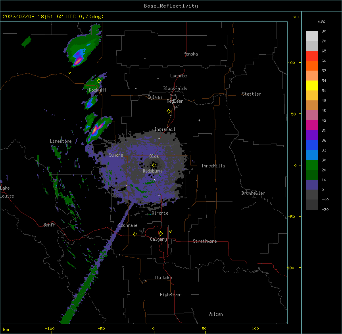Click the radar site diamond between Olds and Didsbury
Viewport: 342px width, 334px height.
(x=154, y=165)
